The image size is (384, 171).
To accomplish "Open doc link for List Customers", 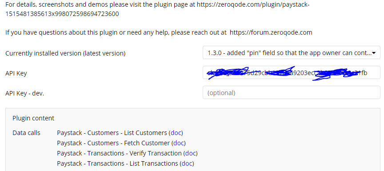I will [x=176, y=133].
